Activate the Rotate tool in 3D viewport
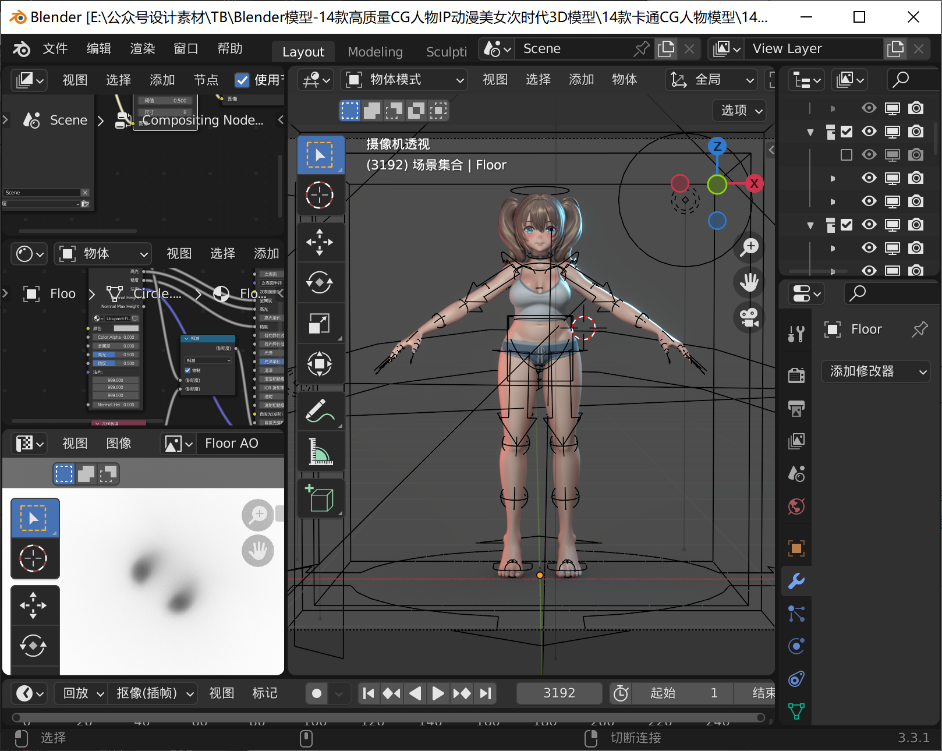The width and height of the screenshot is (942, 751). point(320,283)
